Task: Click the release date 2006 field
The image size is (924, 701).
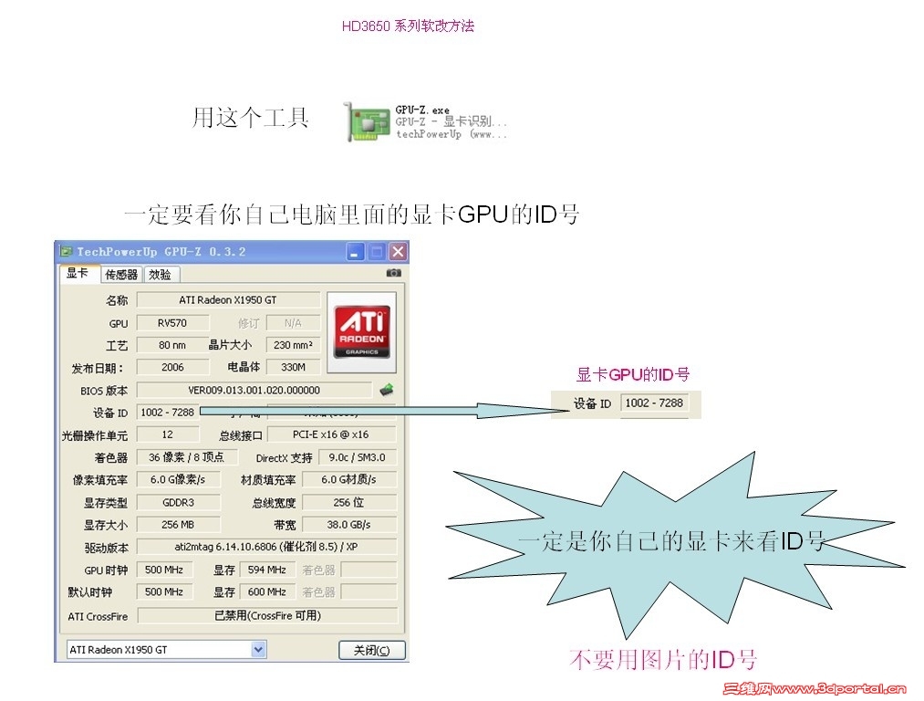Action: 172,367
